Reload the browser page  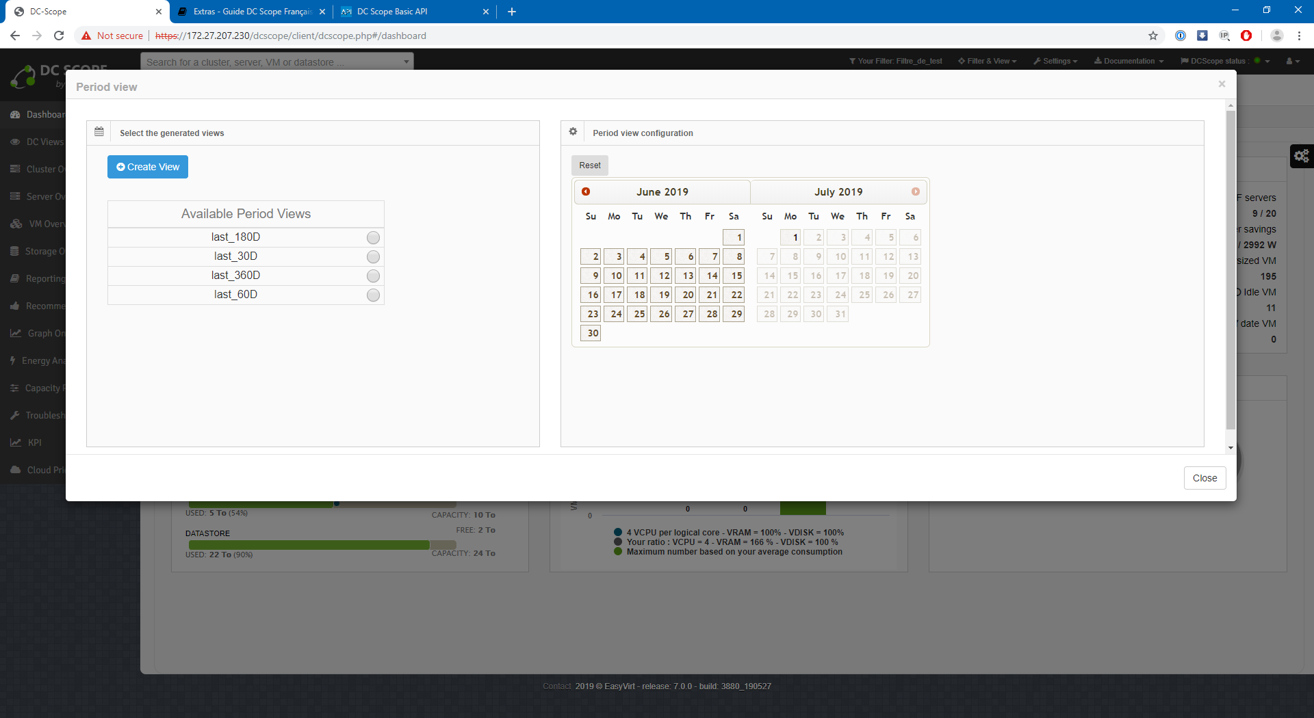(x=59, y=36)
